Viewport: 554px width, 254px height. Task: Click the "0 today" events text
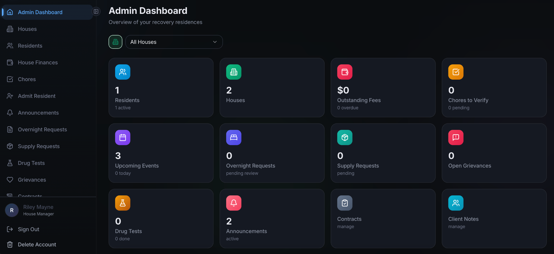[x=123, y=173]
